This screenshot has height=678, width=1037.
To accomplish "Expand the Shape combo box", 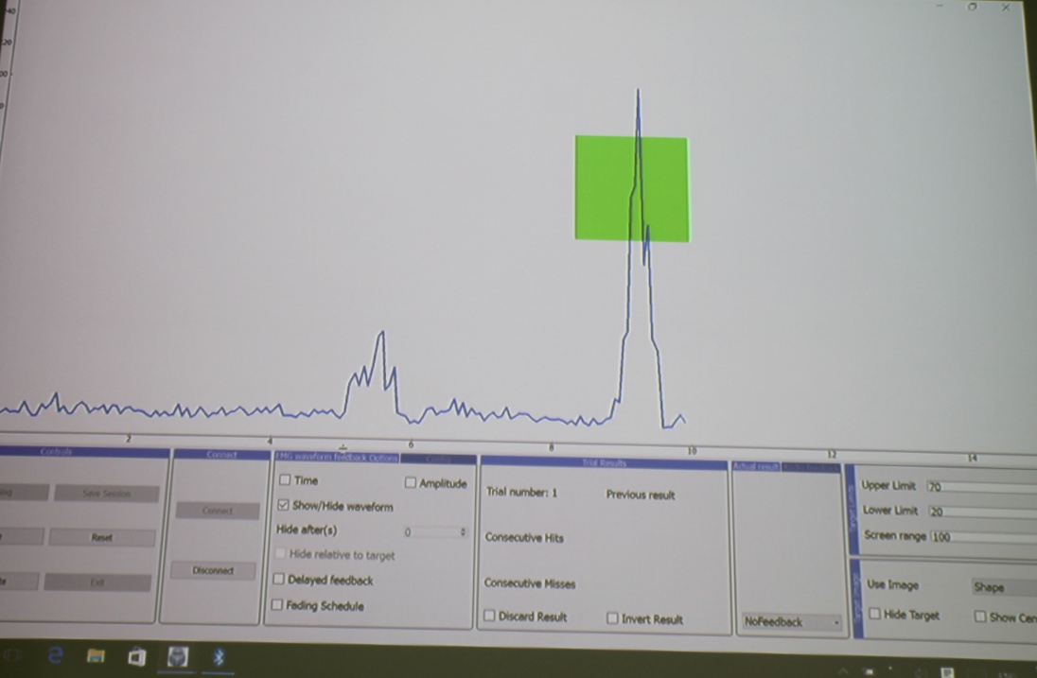I will 1003,587.
